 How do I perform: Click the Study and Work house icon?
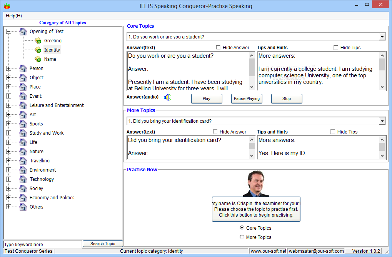pos(23,133)
